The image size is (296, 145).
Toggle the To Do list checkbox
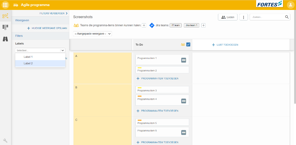(188, 45)
